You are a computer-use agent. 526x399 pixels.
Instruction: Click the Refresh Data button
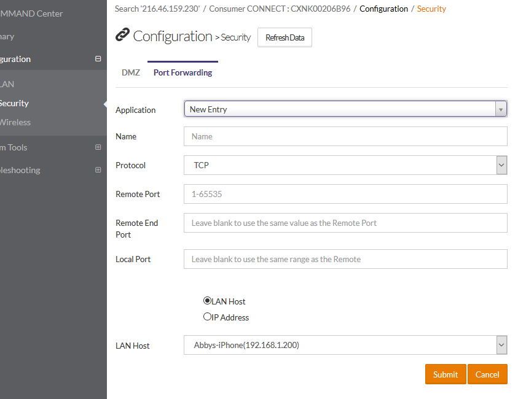(x=285, y=37)
